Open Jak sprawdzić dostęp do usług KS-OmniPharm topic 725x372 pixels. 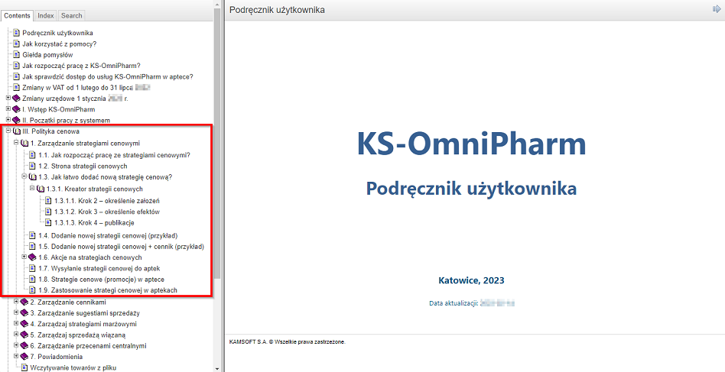108,76
